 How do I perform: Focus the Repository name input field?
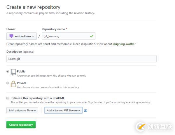click(x=66, y=36)
